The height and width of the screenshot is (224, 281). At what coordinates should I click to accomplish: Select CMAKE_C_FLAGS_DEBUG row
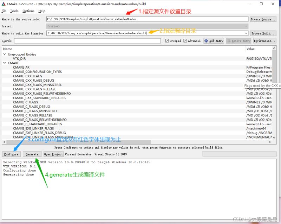(x=137, y=107)
